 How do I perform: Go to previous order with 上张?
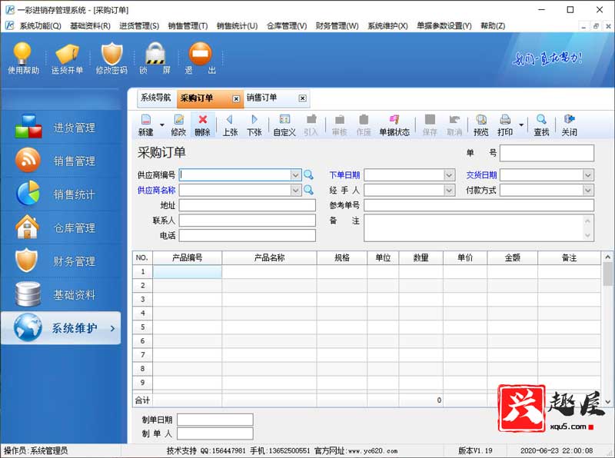point(230,125)
